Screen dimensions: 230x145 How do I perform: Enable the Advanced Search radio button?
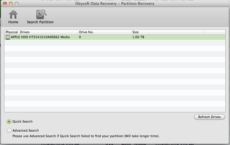9,130
